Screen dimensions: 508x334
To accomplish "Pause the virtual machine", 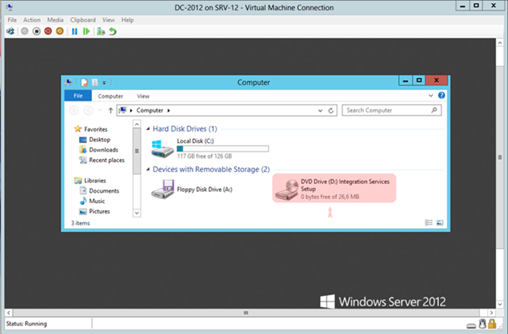I will (x=75, y=32).
